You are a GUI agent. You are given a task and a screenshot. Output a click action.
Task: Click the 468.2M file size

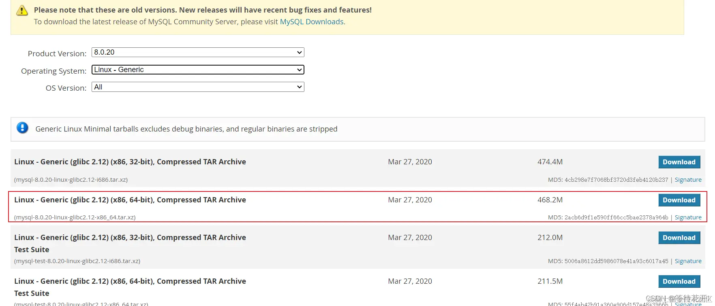[x=550, y=200]
